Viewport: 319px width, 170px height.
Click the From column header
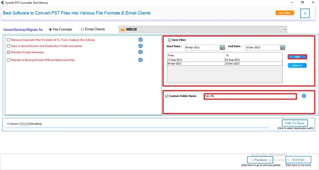[196, 55]
